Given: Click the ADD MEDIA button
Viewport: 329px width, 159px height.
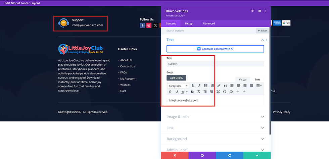Looking at the screenshot, I should coord(176,78).
